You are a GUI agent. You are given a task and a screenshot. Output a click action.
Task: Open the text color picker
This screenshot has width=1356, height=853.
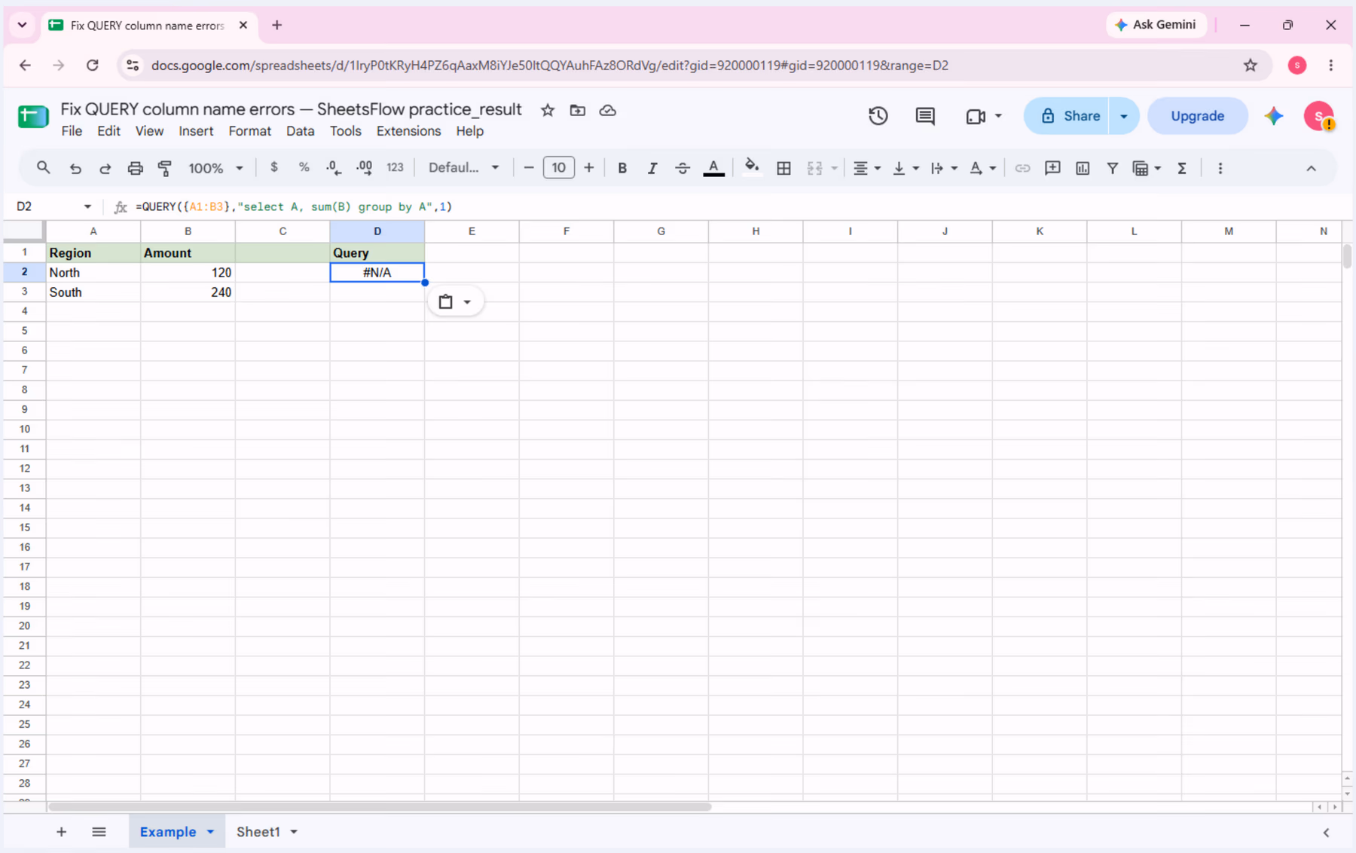pos(713,168)
